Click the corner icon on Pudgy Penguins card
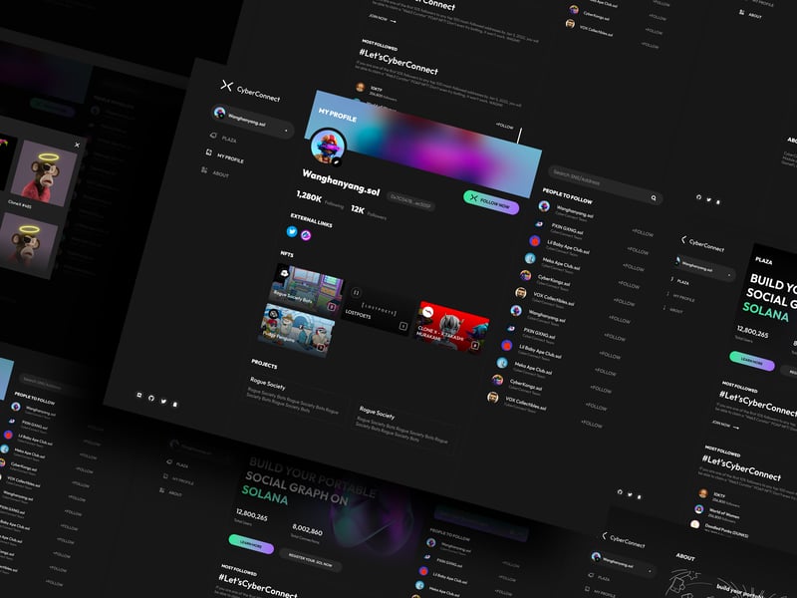Viewport: 797px width, 598px height. point(321,347)
